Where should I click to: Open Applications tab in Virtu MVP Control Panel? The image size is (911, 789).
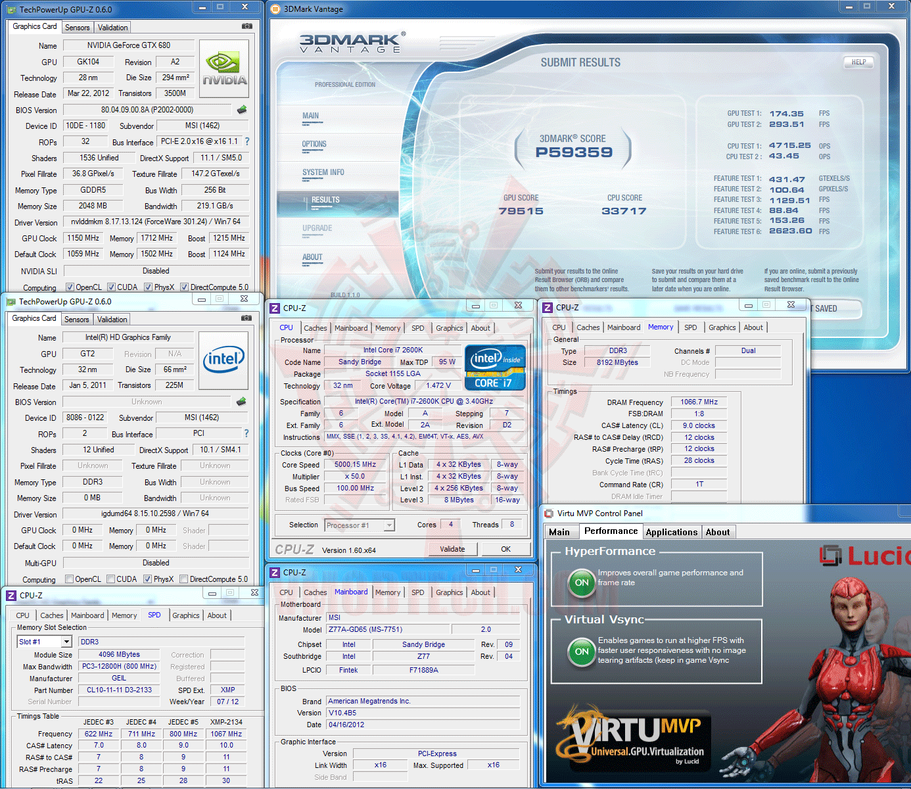(671, 532)
